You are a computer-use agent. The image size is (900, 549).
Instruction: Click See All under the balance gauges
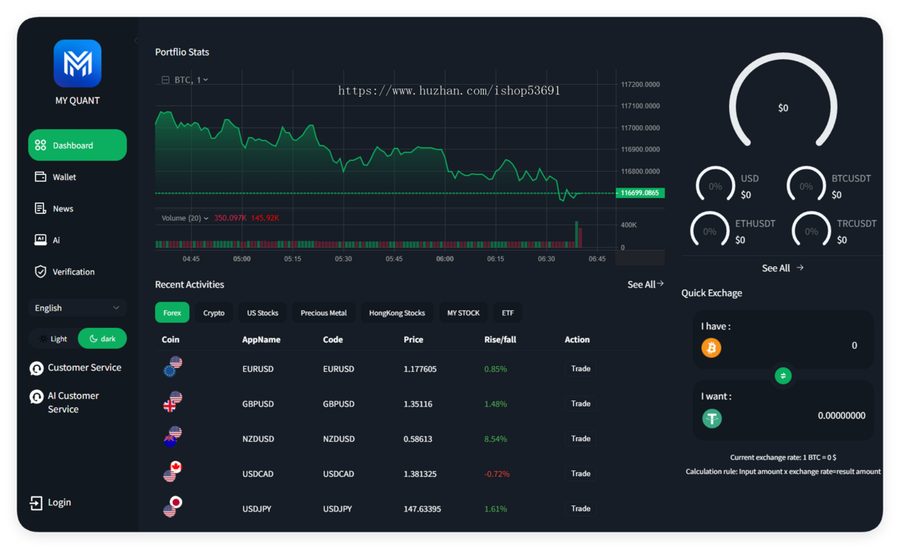coord(782,268)
